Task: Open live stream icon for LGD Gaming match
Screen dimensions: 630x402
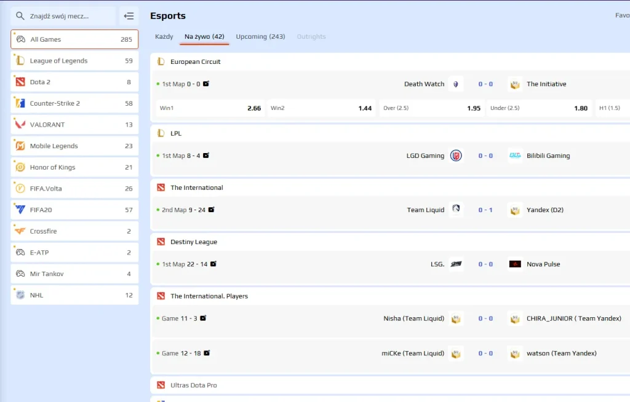Action: pos(206,156)
